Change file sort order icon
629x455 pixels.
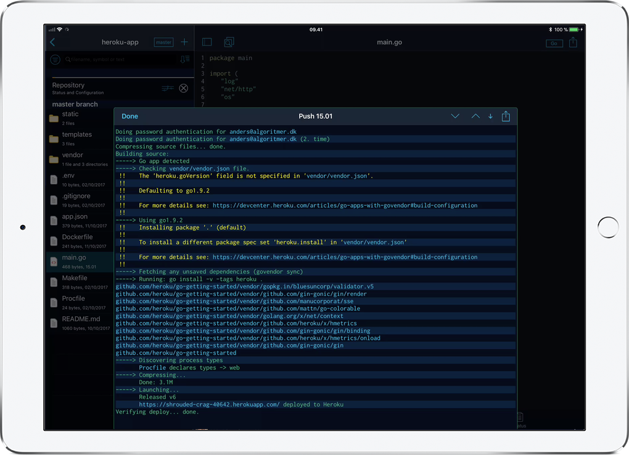(184, 60)
